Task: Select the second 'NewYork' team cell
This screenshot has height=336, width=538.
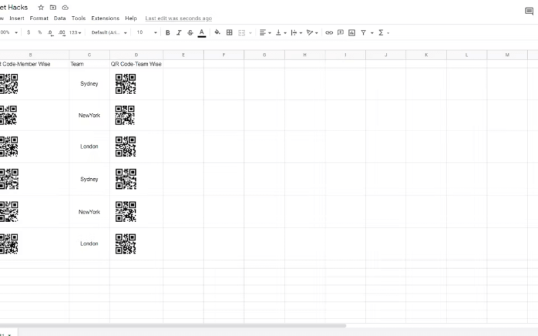Action: pos(89,212)
